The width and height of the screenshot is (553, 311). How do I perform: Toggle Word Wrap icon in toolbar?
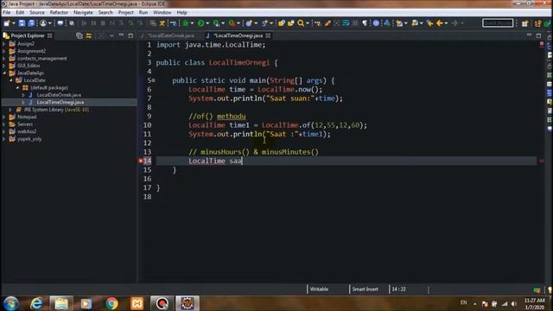(346, 23)
